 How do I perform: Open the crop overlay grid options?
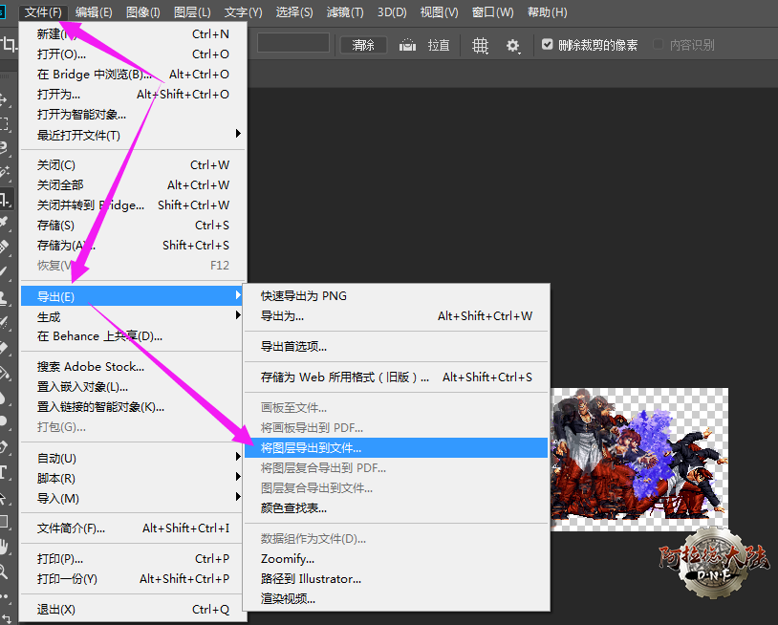click(481, 45)
